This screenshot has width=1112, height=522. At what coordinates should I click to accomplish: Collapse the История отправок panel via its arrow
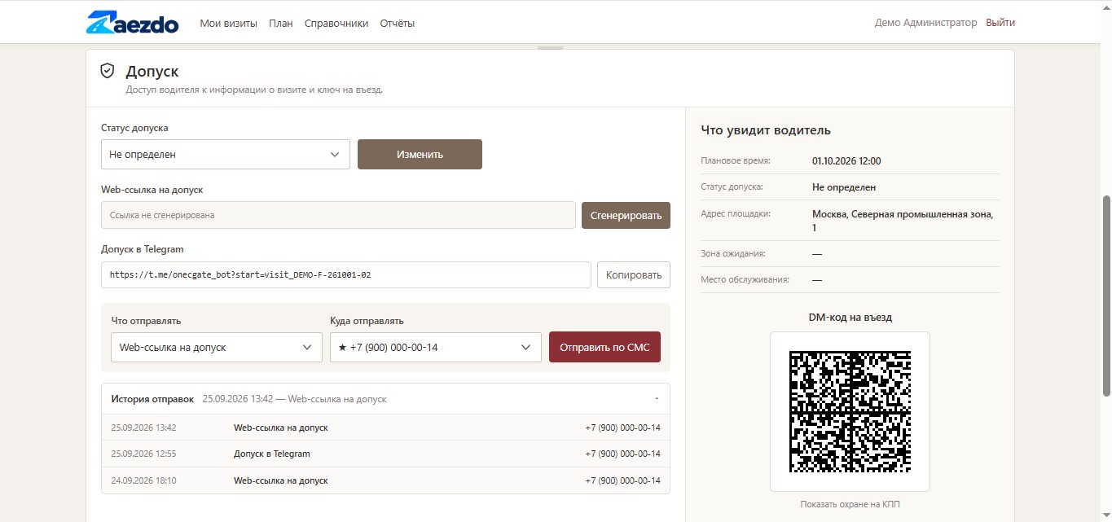(657, 399)
